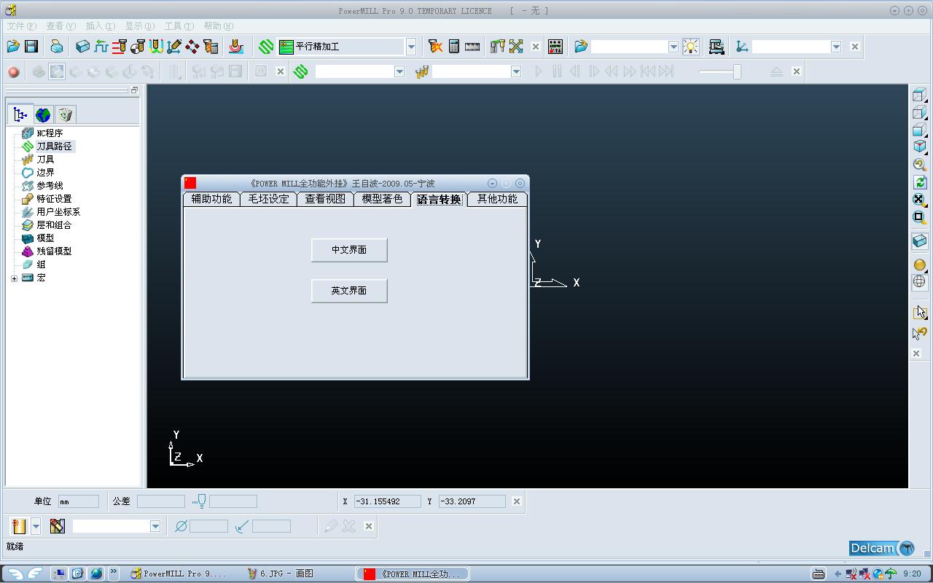933x583 pixels.
Task: Open the active toolpath dropdown in second toolbar
Action: tap(399, 71)
